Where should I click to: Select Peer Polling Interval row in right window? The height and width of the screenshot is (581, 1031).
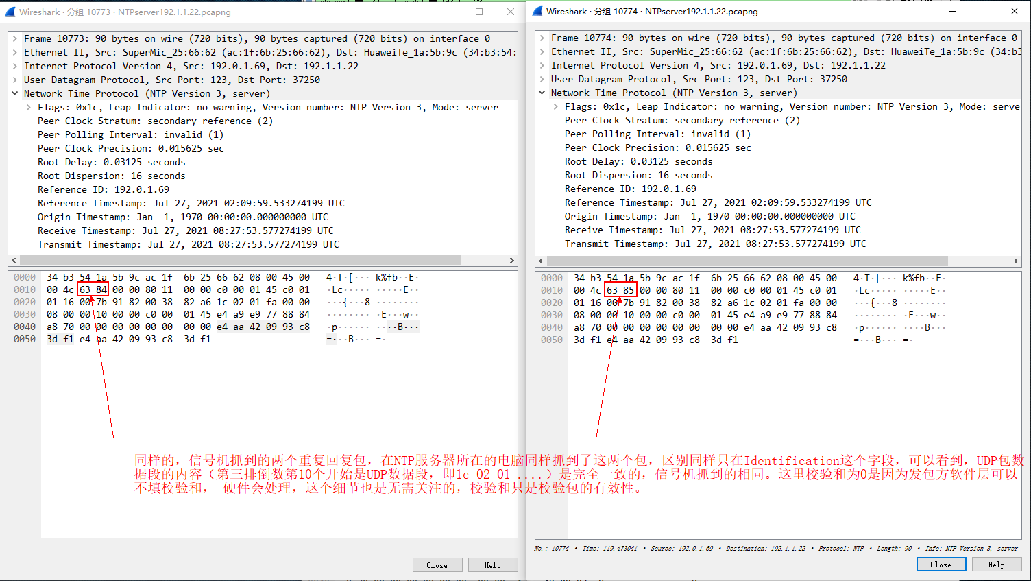pos(779,134)
